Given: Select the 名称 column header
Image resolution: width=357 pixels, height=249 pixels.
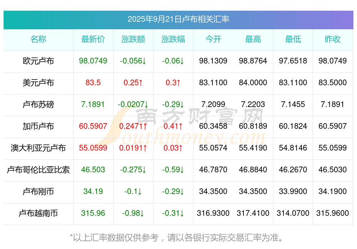Looking at the screenshot, I should coord(38,39).
